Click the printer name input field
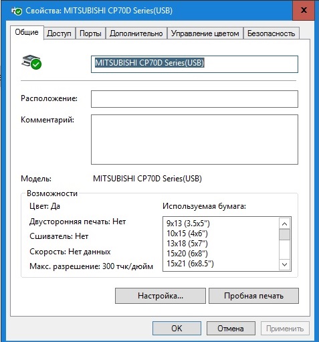319x342 pixels. 195,64
